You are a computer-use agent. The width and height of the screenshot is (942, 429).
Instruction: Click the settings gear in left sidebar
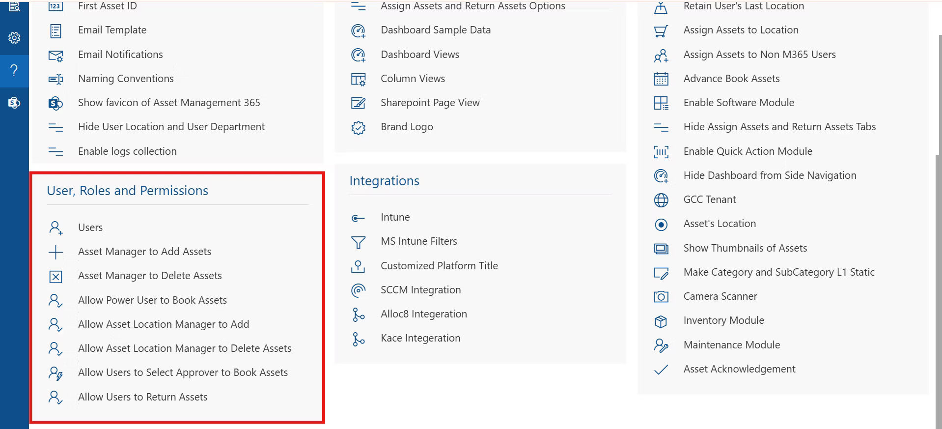tap(14, 38)
